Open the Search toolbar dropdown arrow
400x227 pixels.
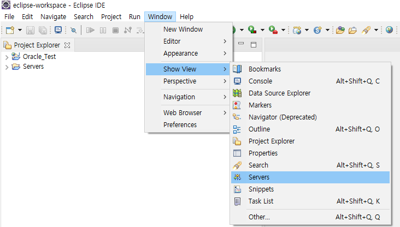coord(376,30)
